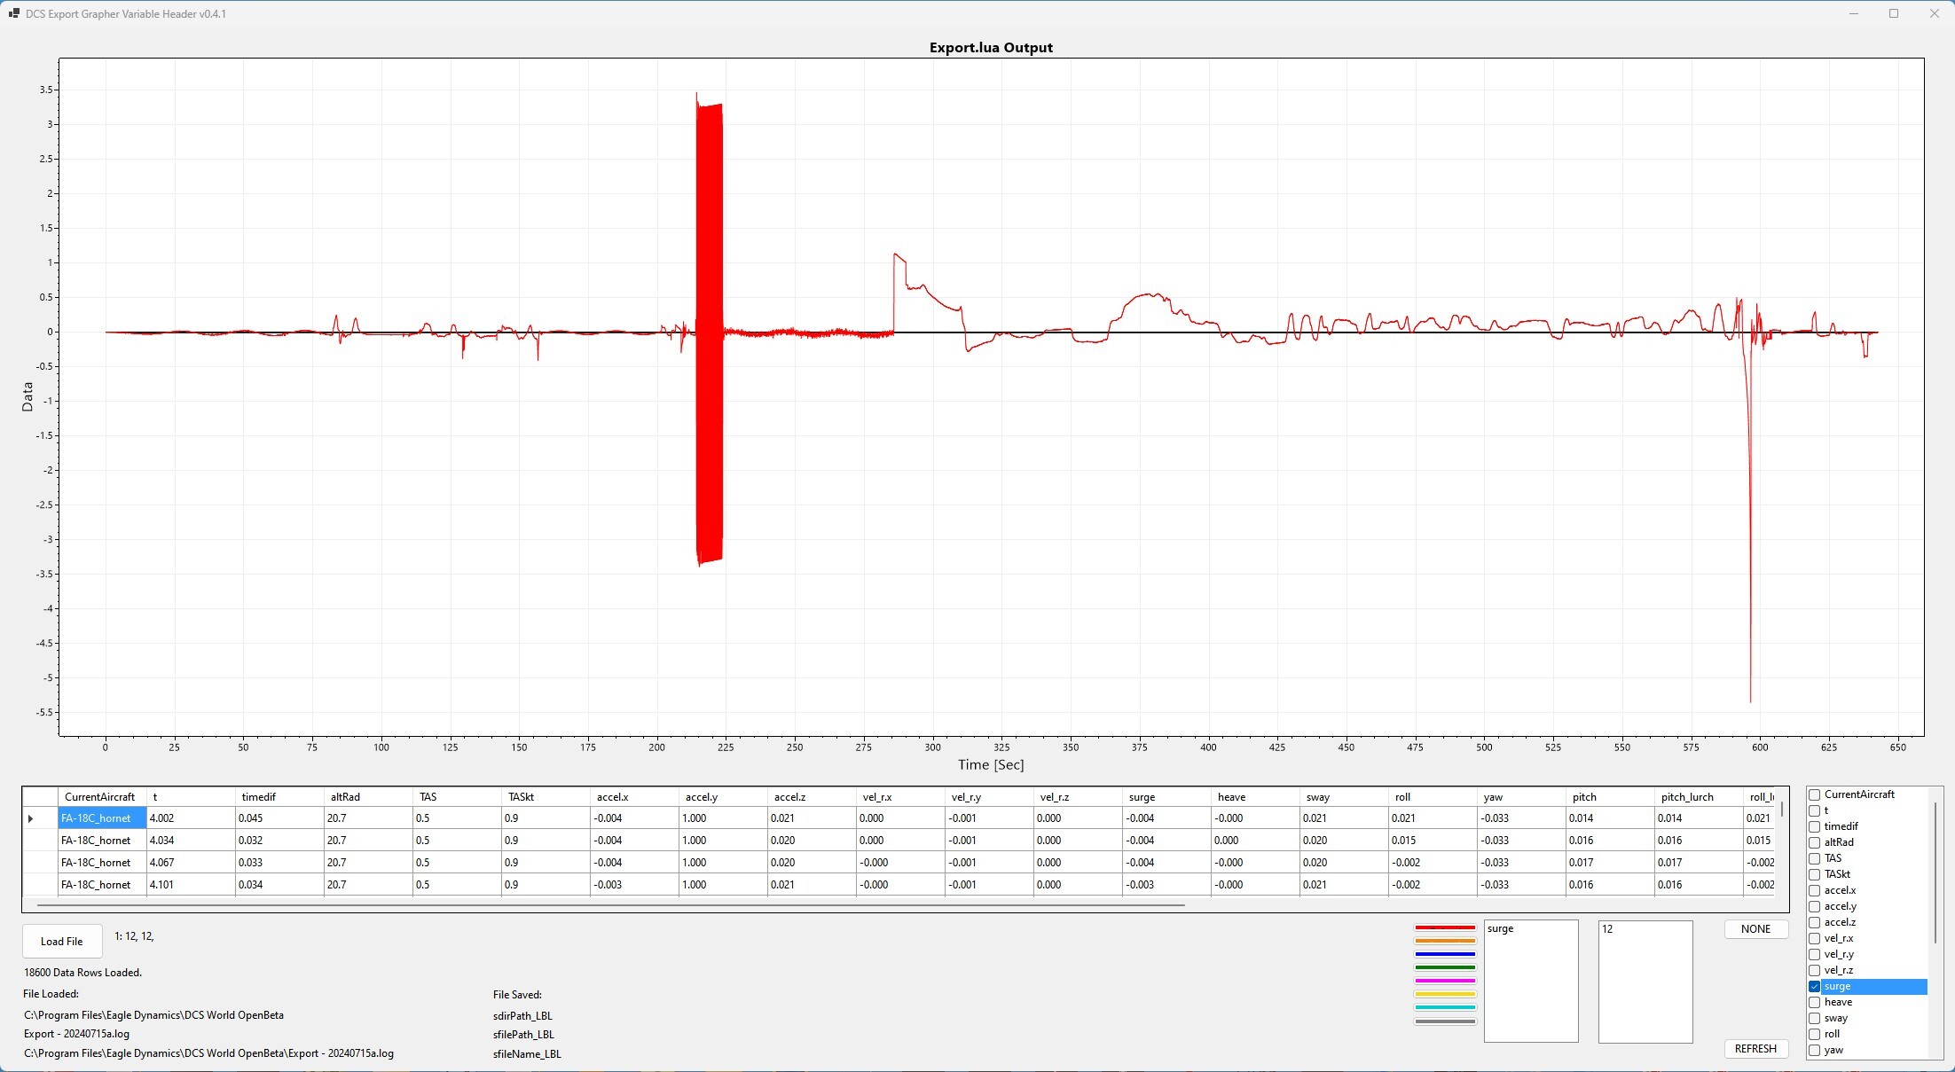Click the 4.002 cell in t column
Screen dimensions: 1955x1072
(x=191, y=818)
